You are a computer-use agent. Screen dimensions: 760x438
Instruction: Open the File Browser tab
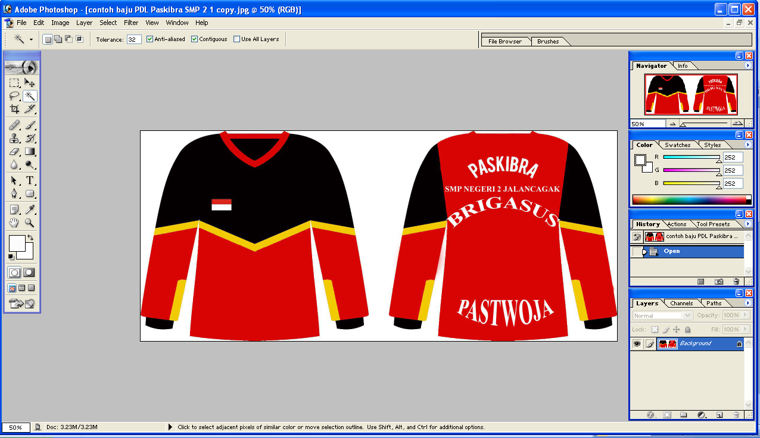(505, 42)
